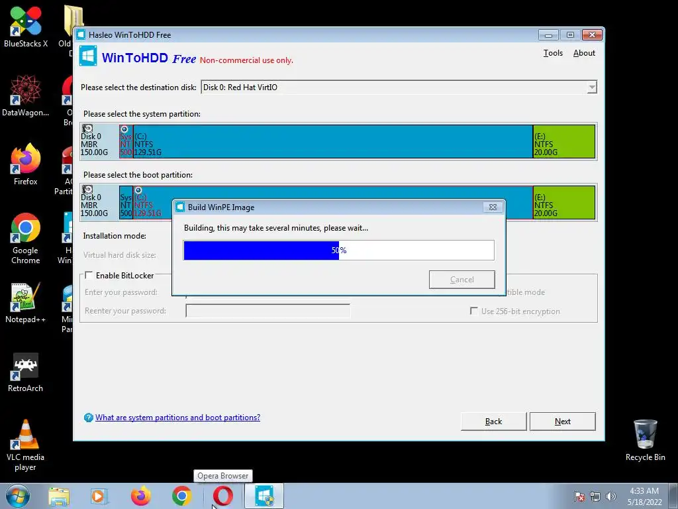Click the Windows Start orb
This screenshot has height=509, width=678.
18,496
